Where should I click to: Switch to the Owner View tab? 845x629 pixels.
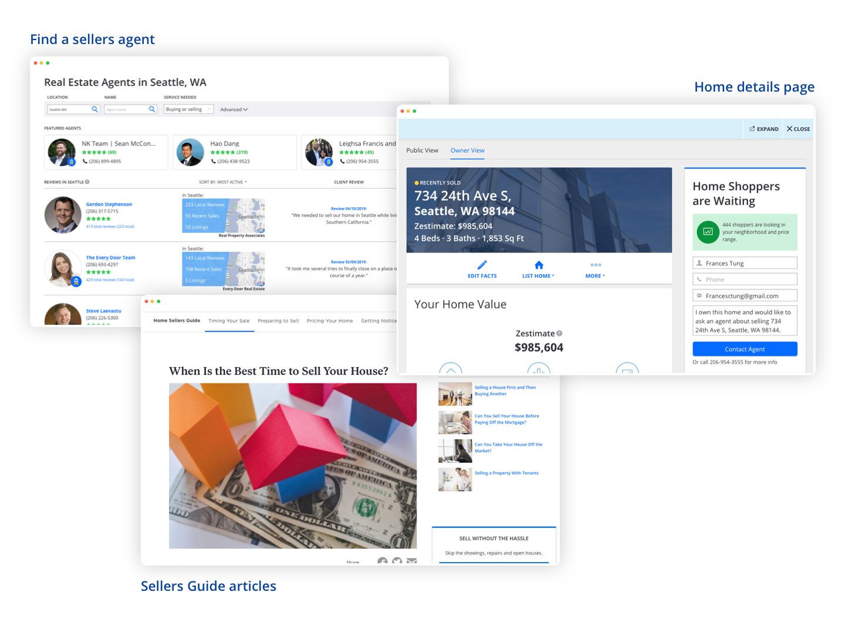468,151
